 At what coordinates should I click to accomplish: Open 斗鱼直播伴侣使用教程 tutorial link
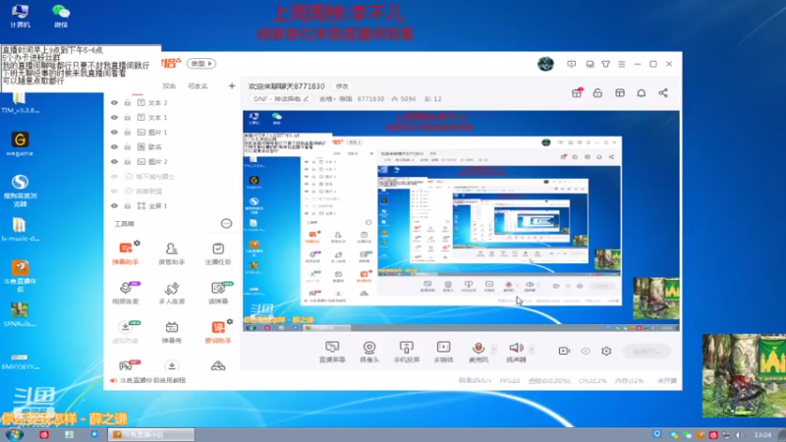(x=152, y=380)
